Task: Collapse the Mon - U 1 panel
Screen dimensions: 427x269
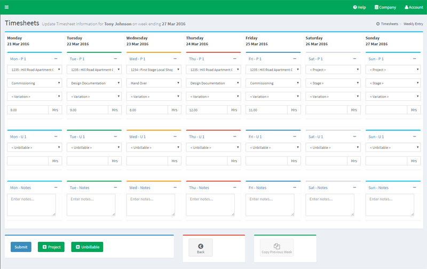Action: [x=56, y=137]
